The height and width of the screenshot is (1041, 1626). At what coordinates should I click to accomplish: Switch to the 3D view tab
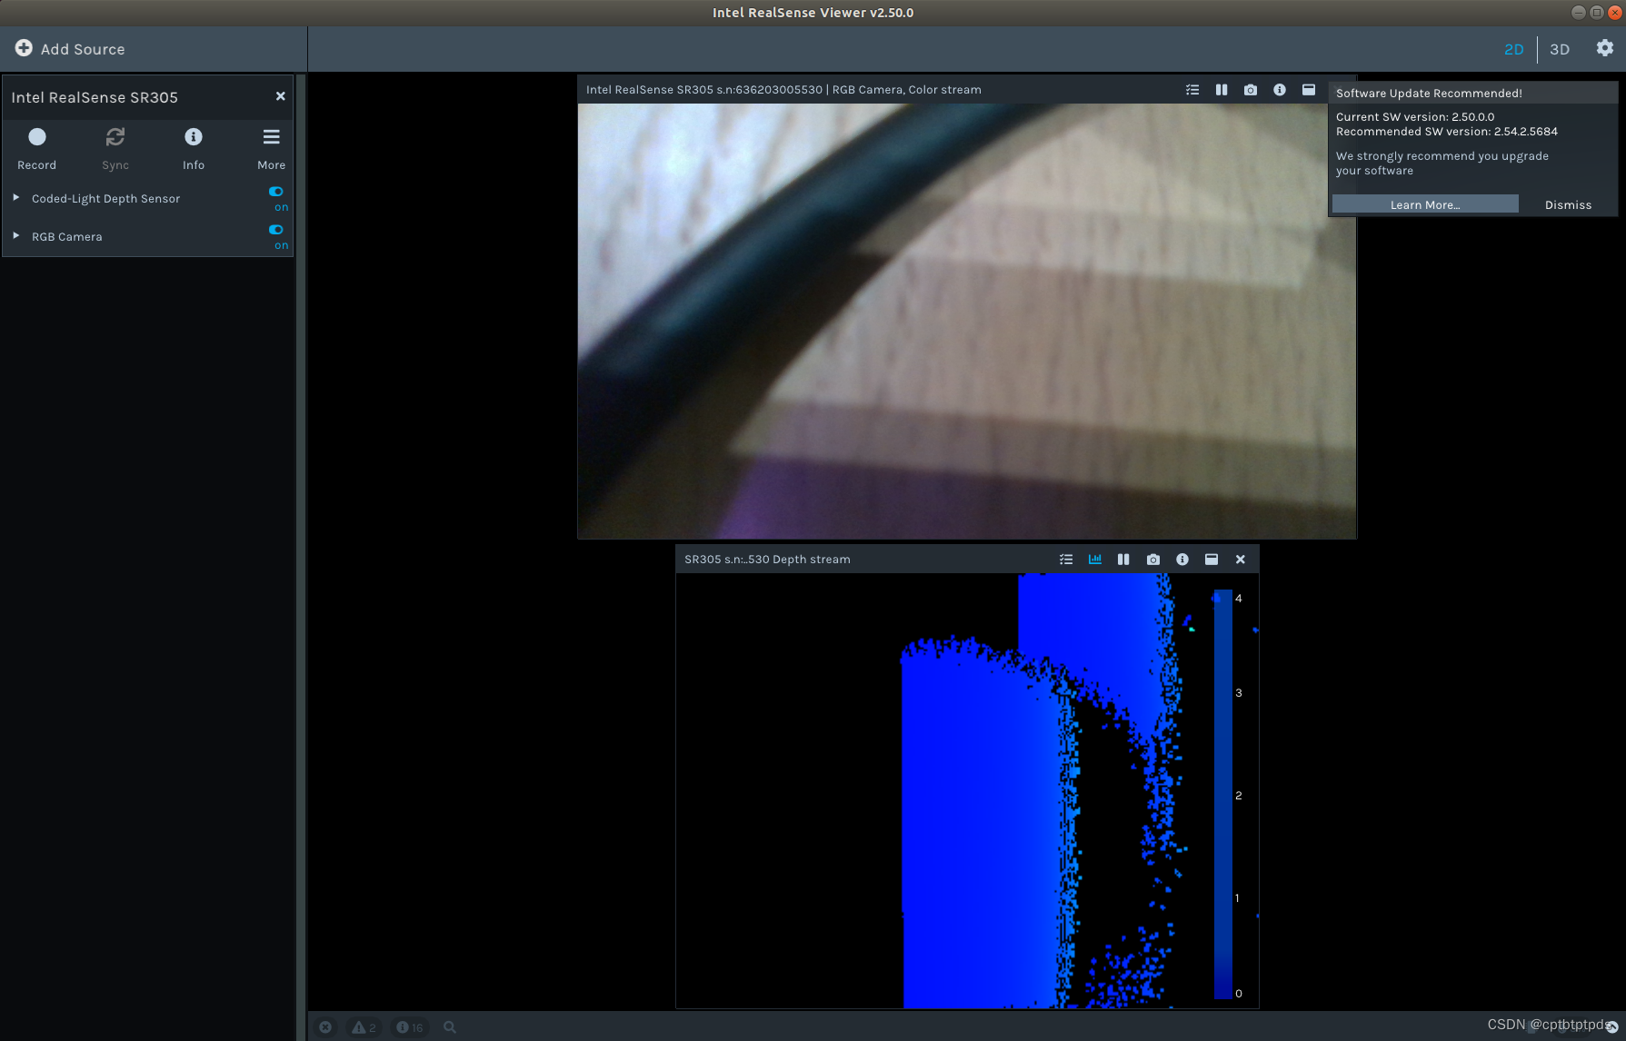pos(1560,49)
